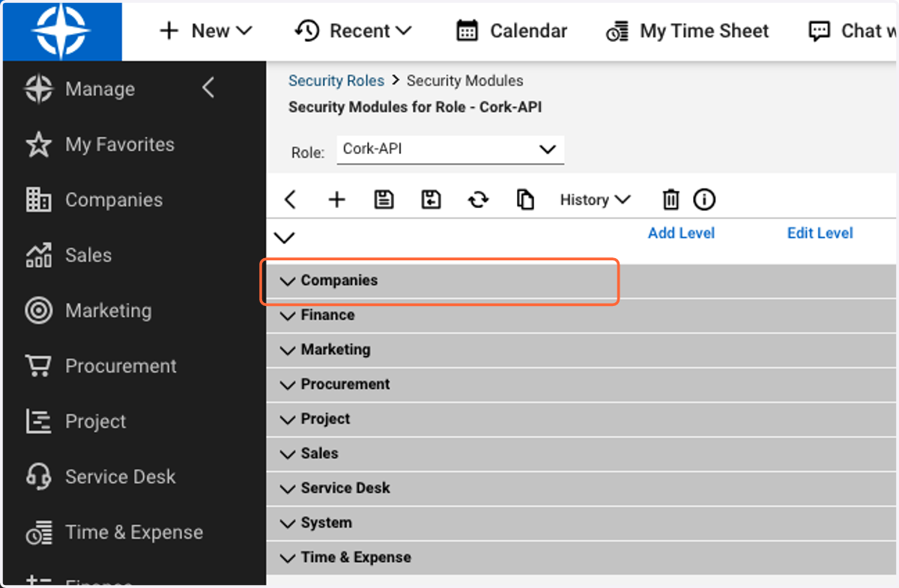This screenshot has width=899, height=588.
Task: Click the Refresh arrows icon
Action: point(478,200)
